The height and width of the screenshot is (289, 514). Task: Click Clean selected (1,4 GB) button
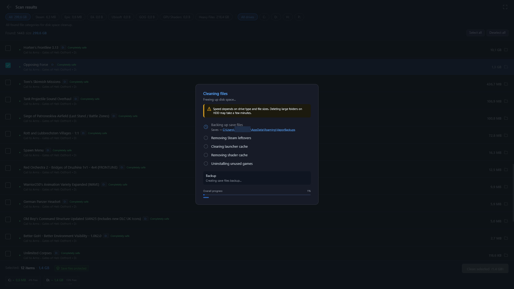coord(485,269)
